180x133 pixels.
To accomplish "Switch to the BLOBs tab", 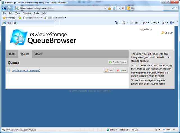I will coord(38,54).
